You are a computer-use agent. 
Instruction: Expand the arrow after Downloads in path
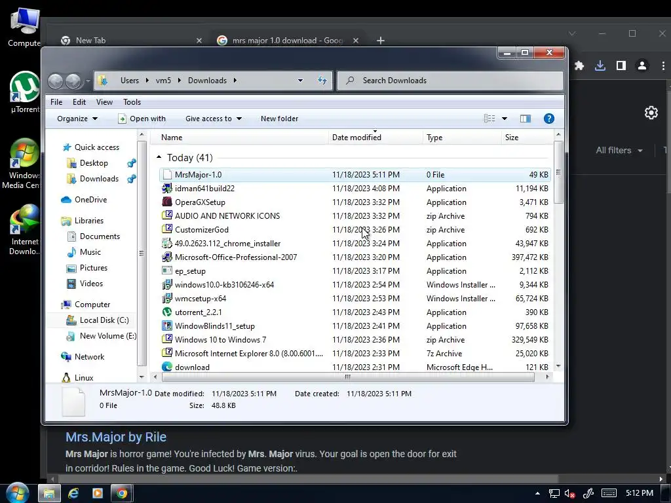tap(235, 81)
